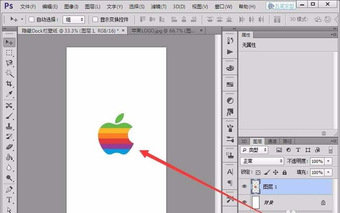Close the 隐藏Dock栏壁纸 document tab
Screen dimensions: 340x213
coord(123,30)
